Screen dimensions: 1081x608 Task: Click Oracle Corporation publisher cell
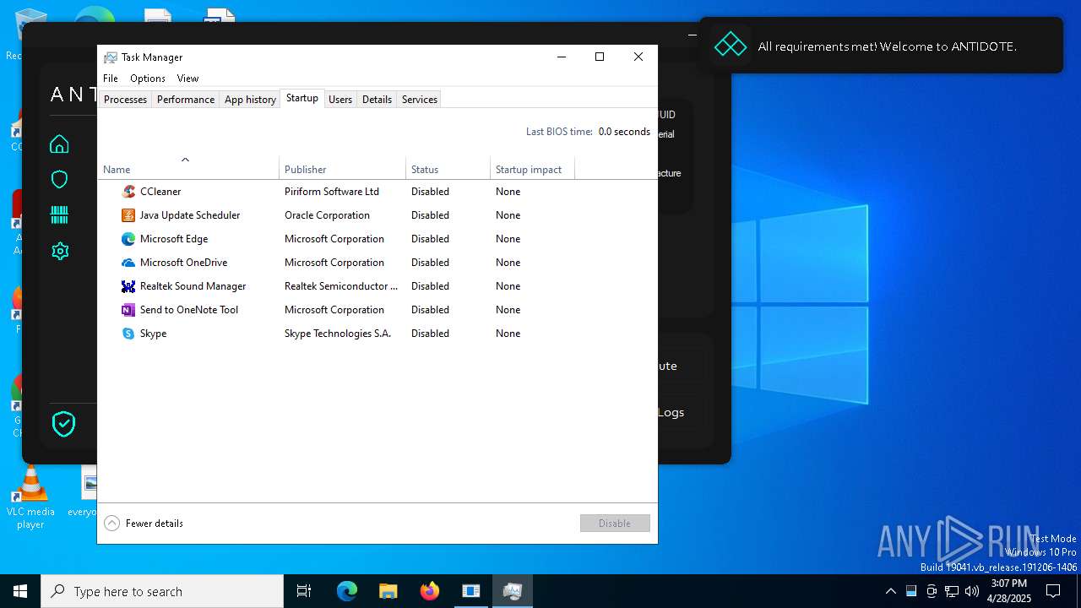coord(327,215)
